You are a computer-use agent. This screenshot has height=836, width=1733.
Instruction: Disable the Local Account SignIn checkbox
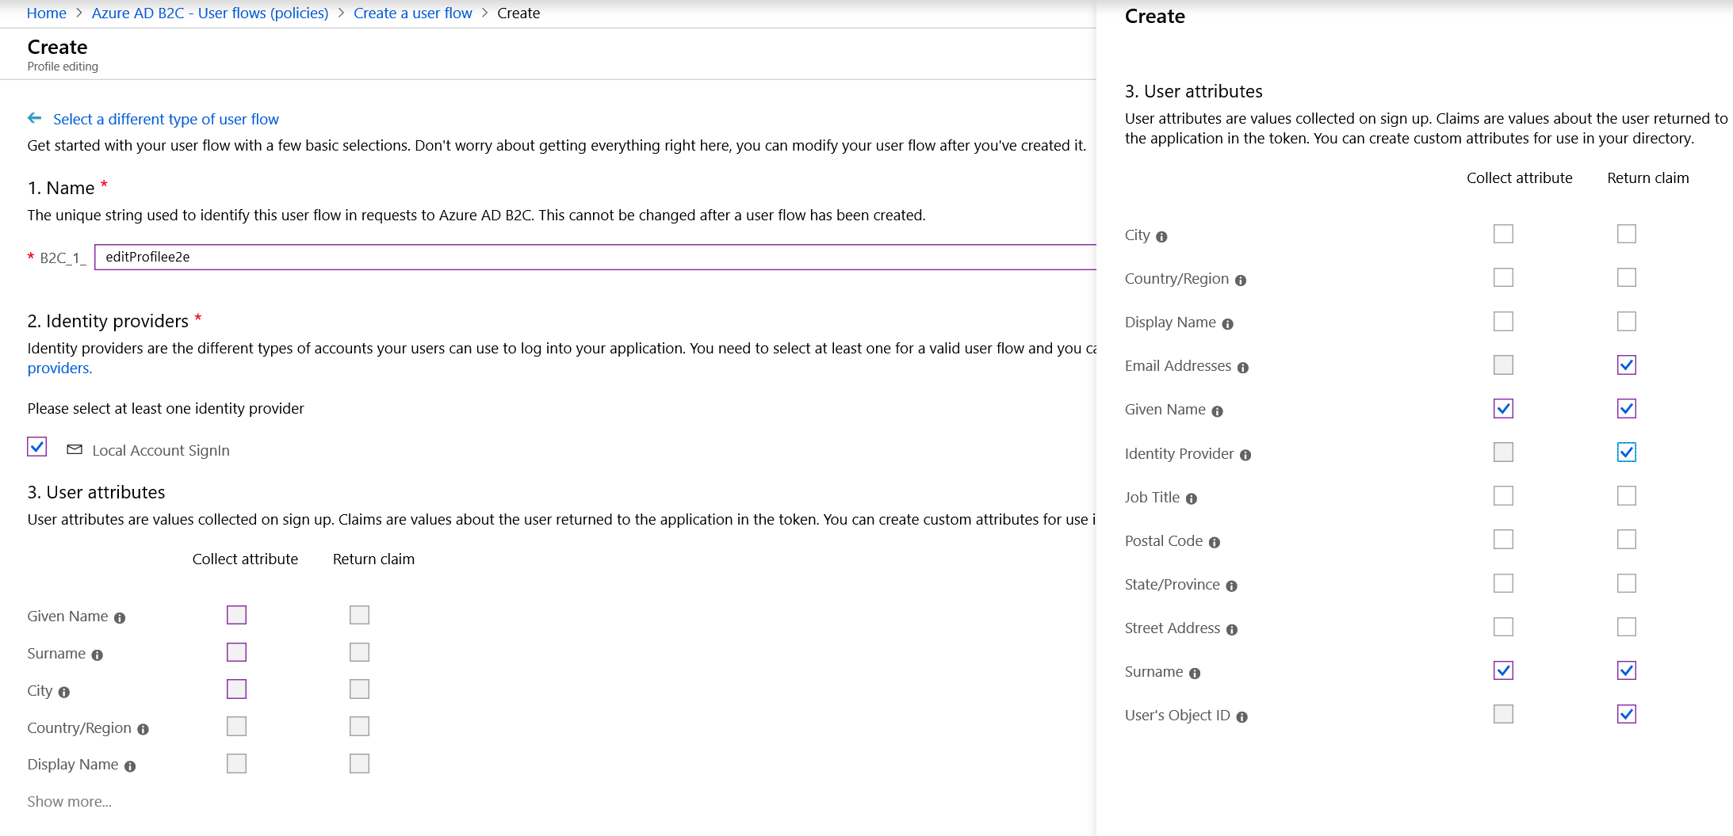36,446
